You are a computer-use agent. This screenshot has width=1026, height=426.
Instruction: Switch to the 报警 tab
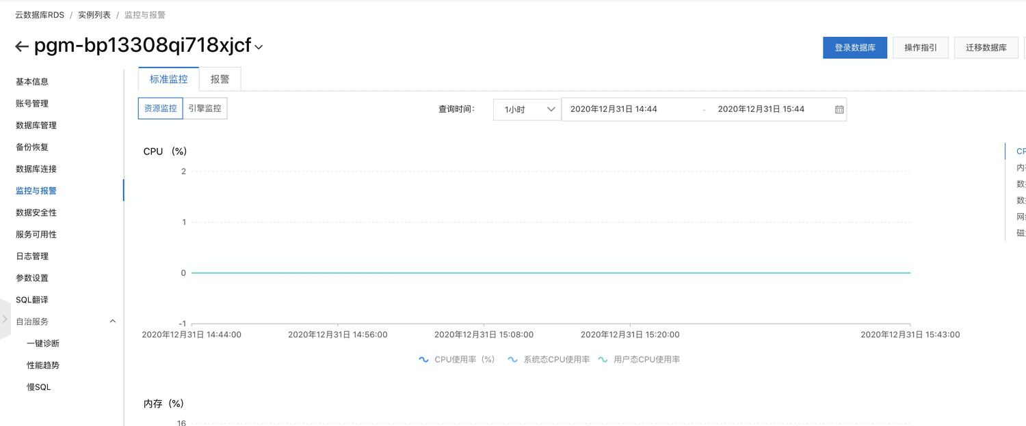point(220,79)
